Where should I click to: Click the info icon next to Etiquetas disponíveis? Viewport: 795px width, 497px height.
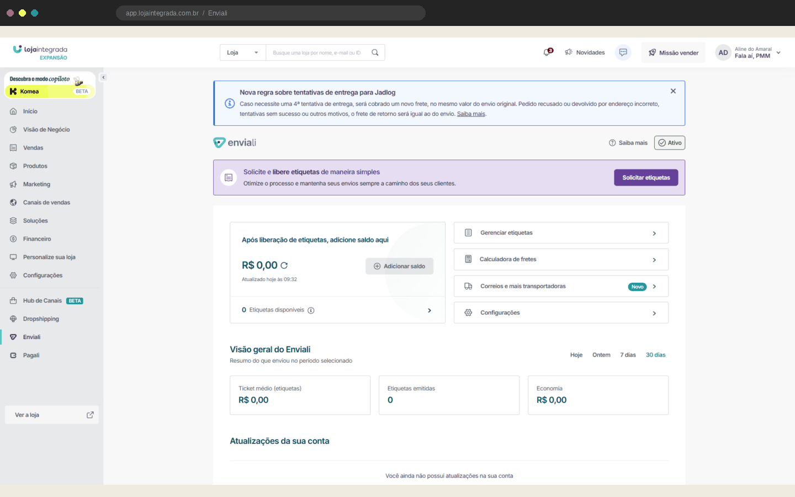click(311, 310)
